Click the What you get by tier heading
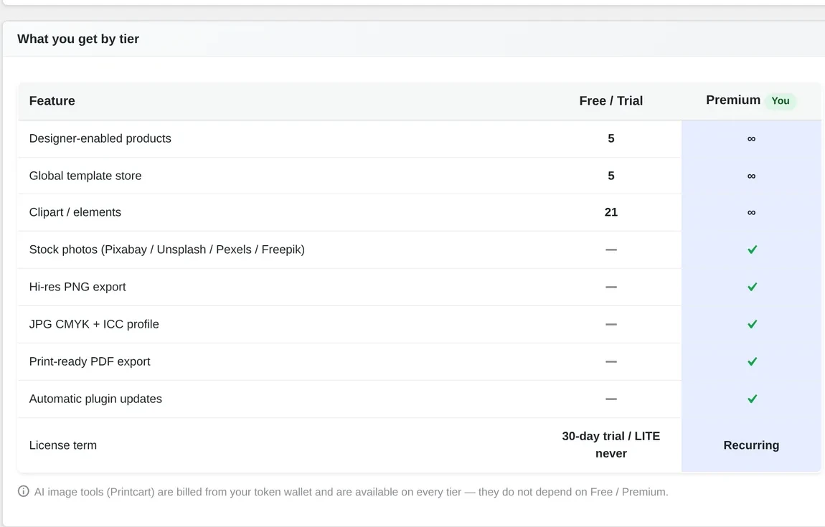 point(78,39)
